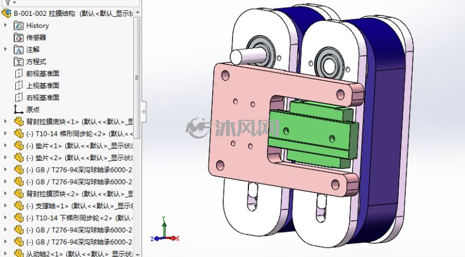Select the 上视基准面 plane icon
This screenshot has height=257, width=465.
click(19, 85)
